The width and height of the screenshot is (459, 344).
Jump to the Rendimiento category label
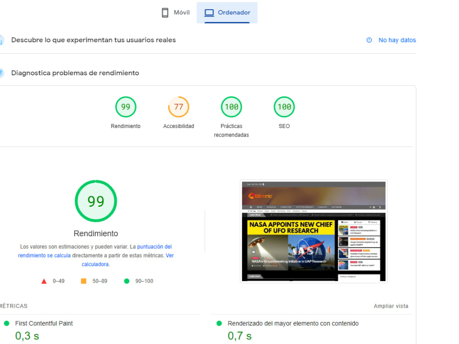click(x=126, y=126)
